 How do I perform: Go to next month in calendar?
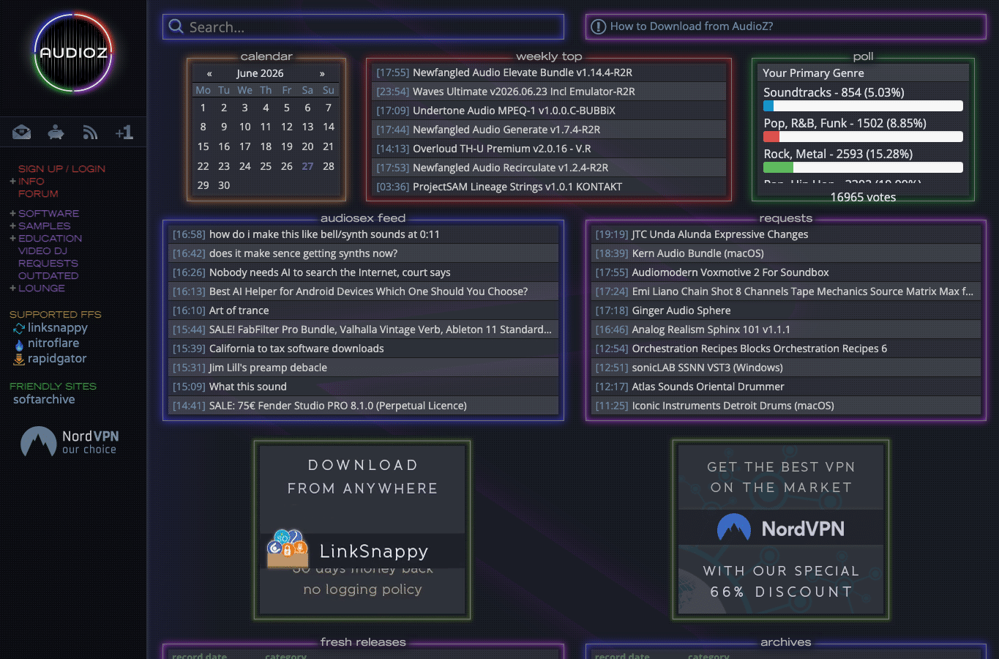click(322, 73)
